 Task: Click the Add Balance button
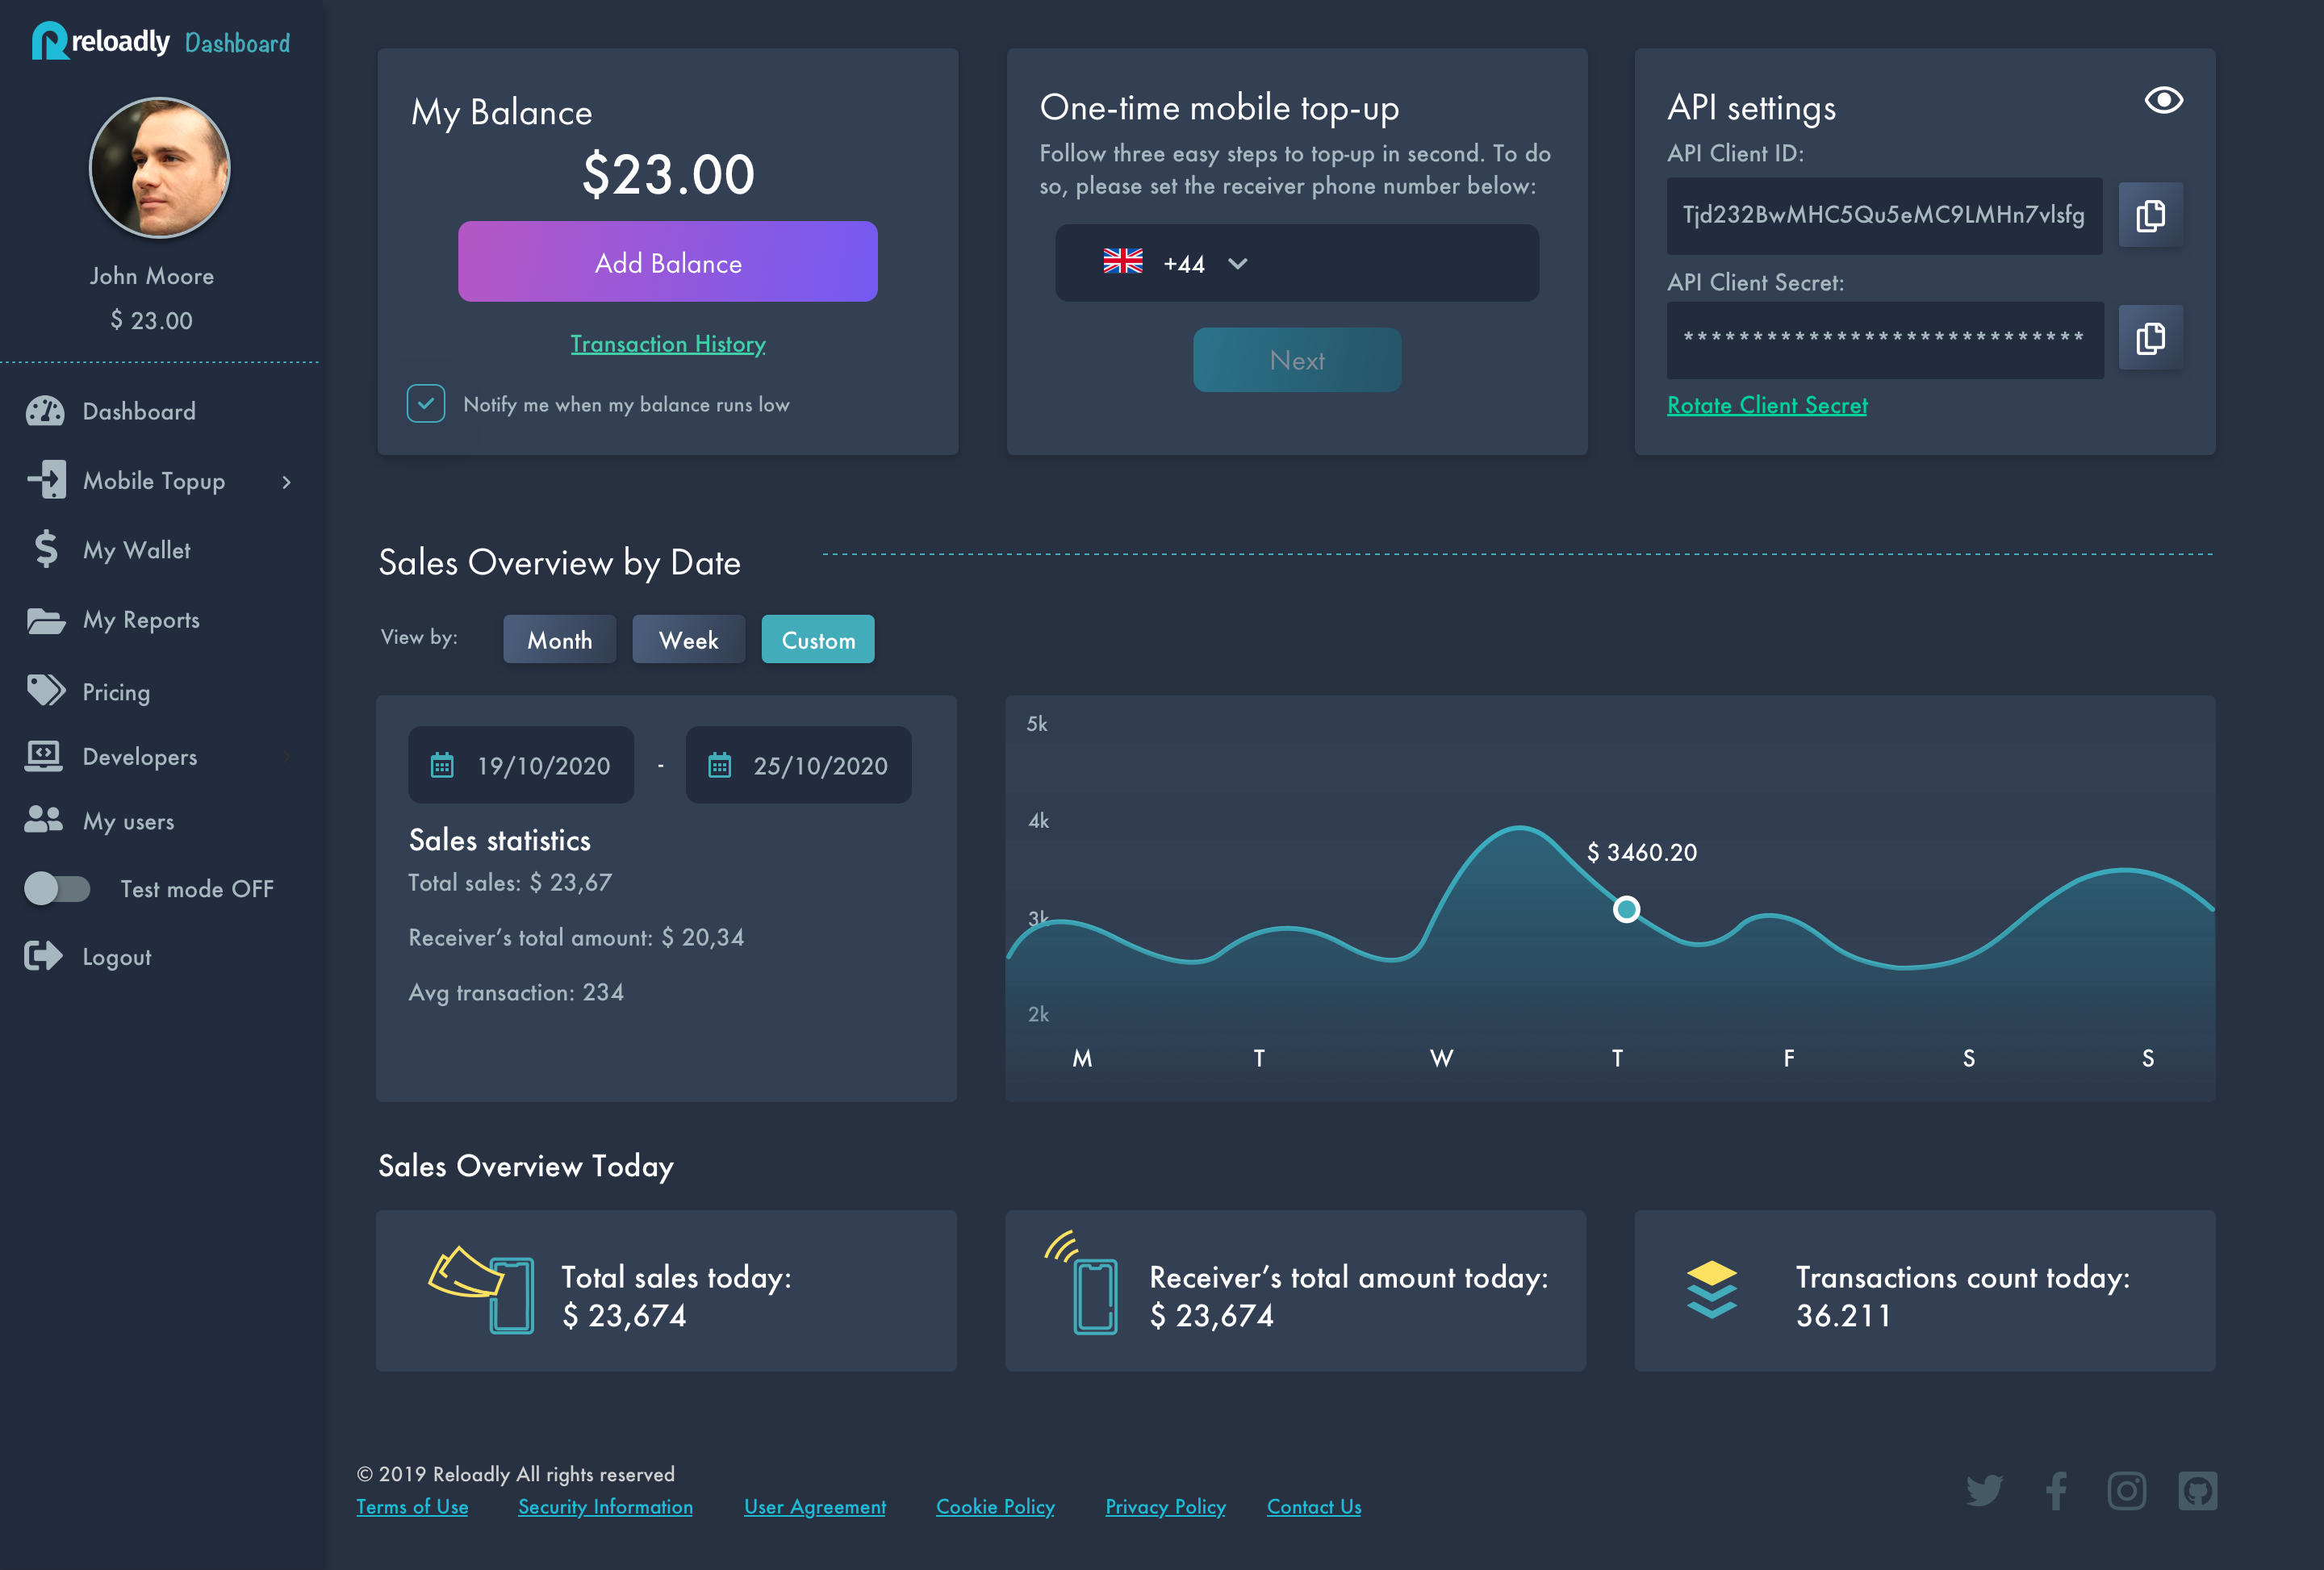[x=667, y=261]
